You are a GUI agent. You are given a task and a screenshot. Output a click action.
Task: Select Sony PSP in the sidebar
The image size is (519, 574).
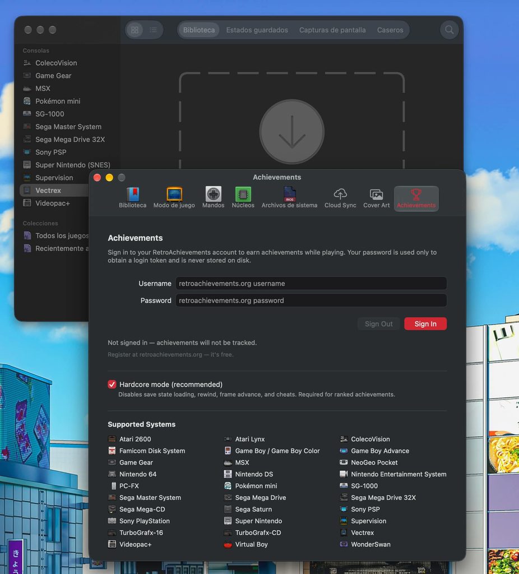pyautogui.click(x=50, y=152)
